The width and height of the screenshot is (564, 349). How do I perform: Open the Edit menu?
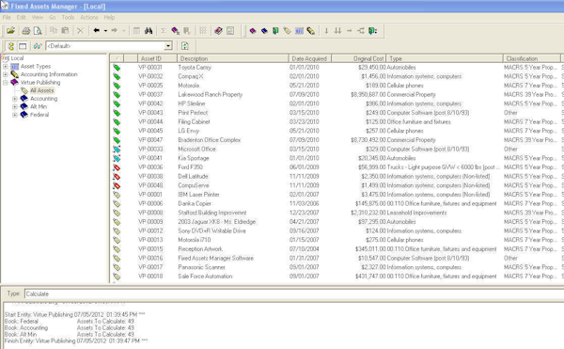coord(21,17)
